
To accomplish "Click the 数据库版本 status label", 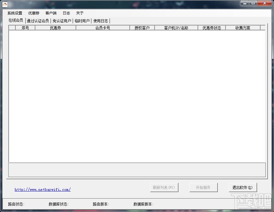I will click(143, 204).
